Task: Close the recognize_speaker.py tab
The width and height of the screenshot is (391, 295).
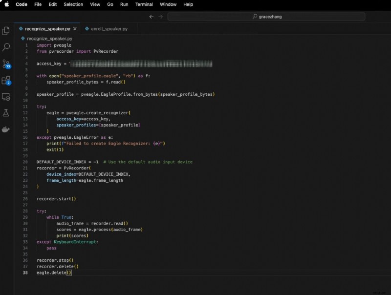Action: pyautogui.click(x=75, y=28)
